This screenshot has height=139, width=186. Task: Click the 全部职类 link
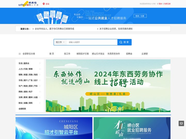[x=22, y=109]
